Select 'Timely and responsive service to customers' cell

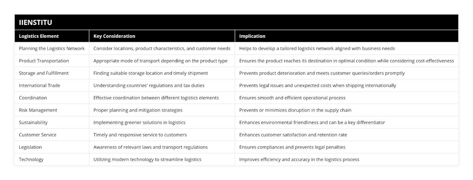point(140,135)
